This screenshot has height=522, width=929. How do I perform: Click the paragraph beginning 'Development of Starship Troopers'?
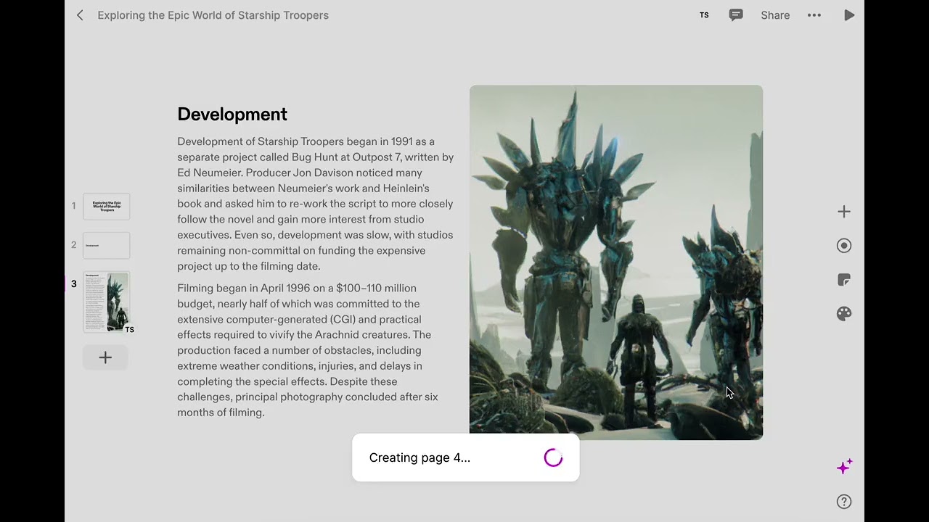click(x=316, y=204)
